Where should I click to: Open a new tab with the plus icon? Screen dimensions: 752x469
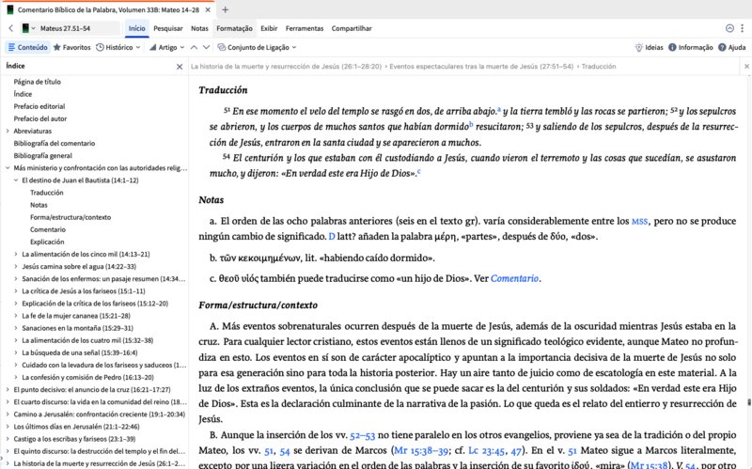tap(225, 9)
